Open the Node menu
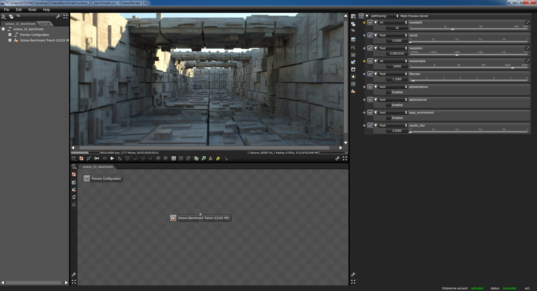The height and width of the screenshot is (291, 537). (x=32, y=10)
